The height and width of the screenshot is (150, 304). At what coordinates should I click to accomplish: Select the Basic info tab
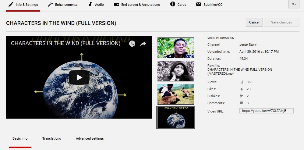[x=20, y=138]
